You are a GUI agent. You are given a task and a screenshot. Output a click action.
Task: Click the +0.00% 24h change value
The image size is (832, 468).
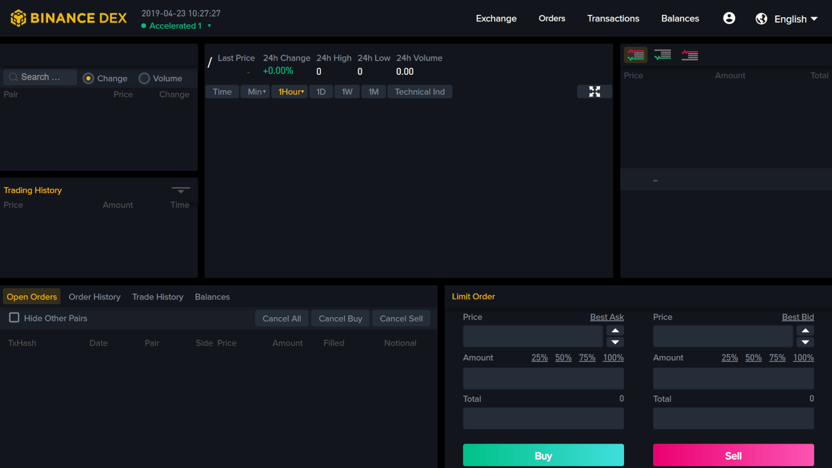click(278, 71)
